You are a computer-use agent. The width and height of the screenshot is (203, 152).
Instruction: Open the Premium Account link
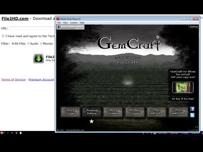(x=41, y=79)
